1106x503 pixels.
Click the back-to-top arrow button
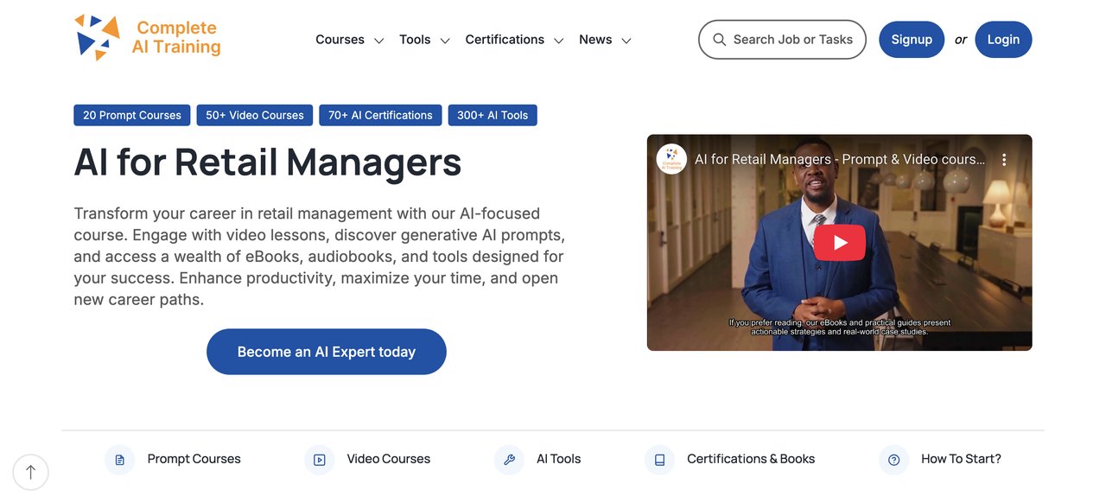point(31,472)
